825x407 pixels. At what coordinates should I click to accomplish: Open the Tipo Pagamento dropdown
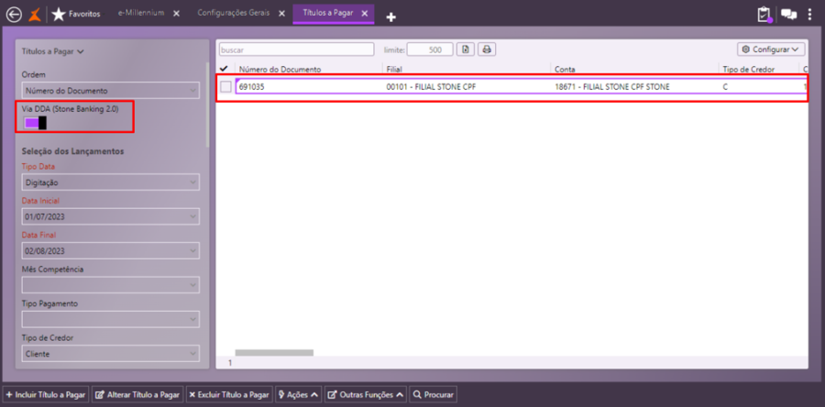point(111,319)
